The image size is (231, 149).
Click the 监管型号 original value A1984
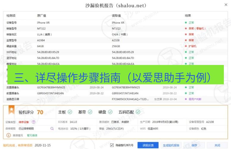[x=41, y=40]
